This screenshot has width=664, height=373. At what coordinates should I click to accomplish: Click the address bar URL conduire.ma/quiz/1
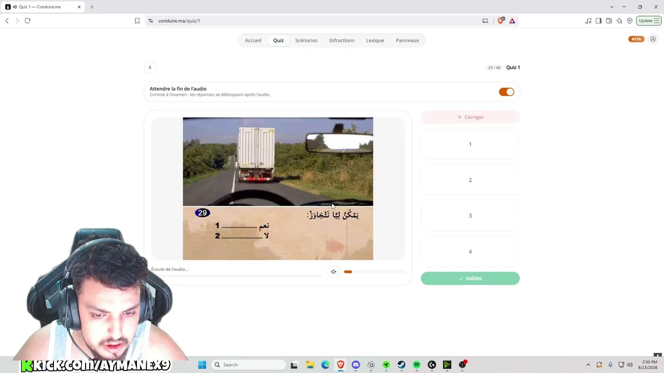pyautogui.click(x=179, y=21)
